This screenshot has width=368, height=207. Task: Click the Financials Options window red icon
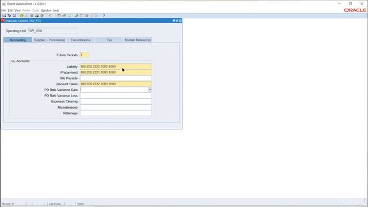click(2, 21)
